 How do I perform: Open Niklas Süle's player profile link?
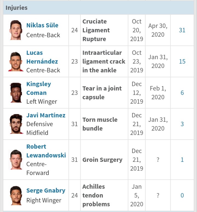click(42, 25)
